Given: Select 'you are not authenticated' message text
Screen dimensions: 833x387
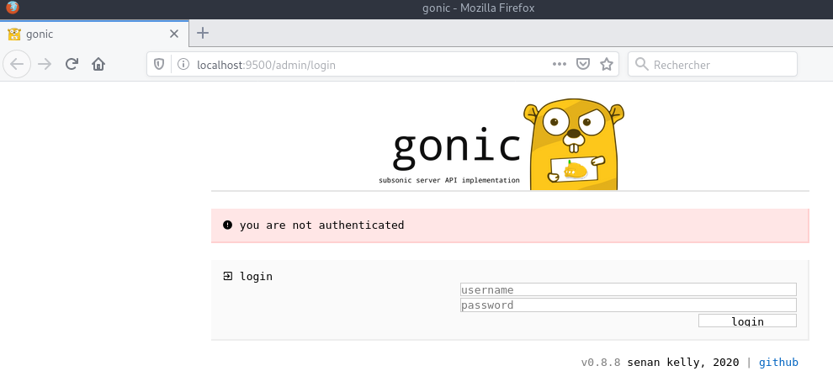Looking at the screenshot, I should (x=322, y=225).
